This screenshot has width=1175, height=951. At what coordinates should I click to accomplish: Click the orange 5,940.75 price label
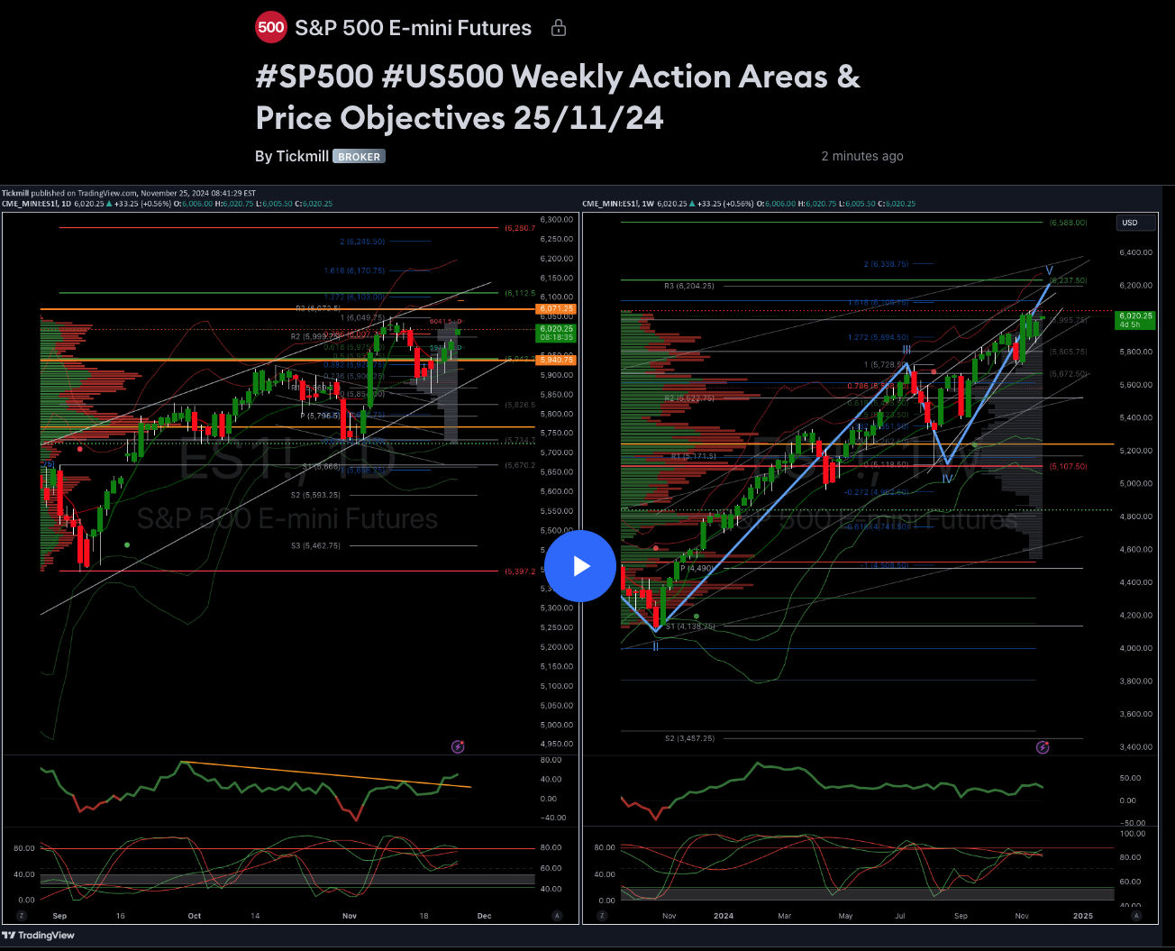tap(556, 360)
